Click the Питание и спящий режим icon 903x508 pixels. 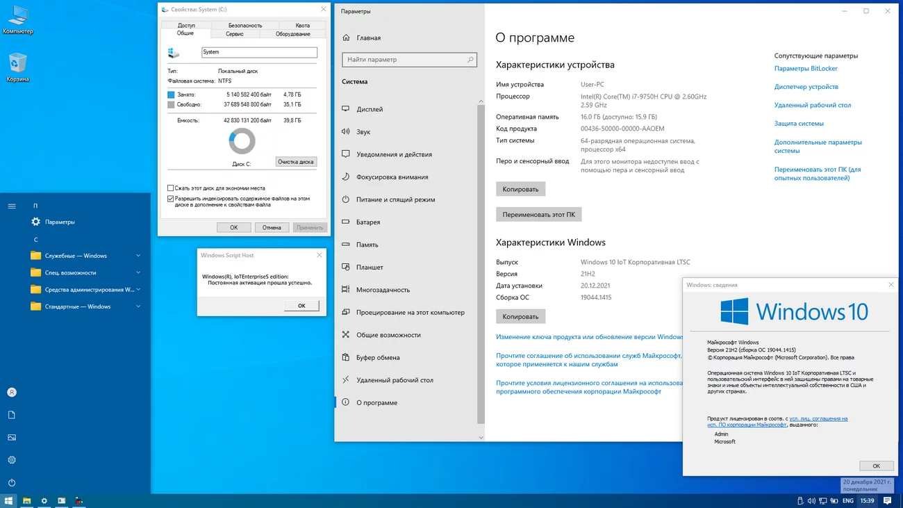pyautogui.click(x=346, y=199)
